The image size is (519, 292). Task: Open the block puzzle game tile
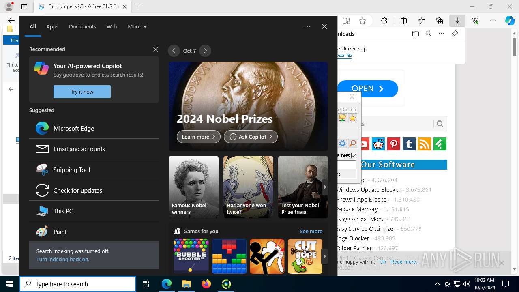pos(229,256)
